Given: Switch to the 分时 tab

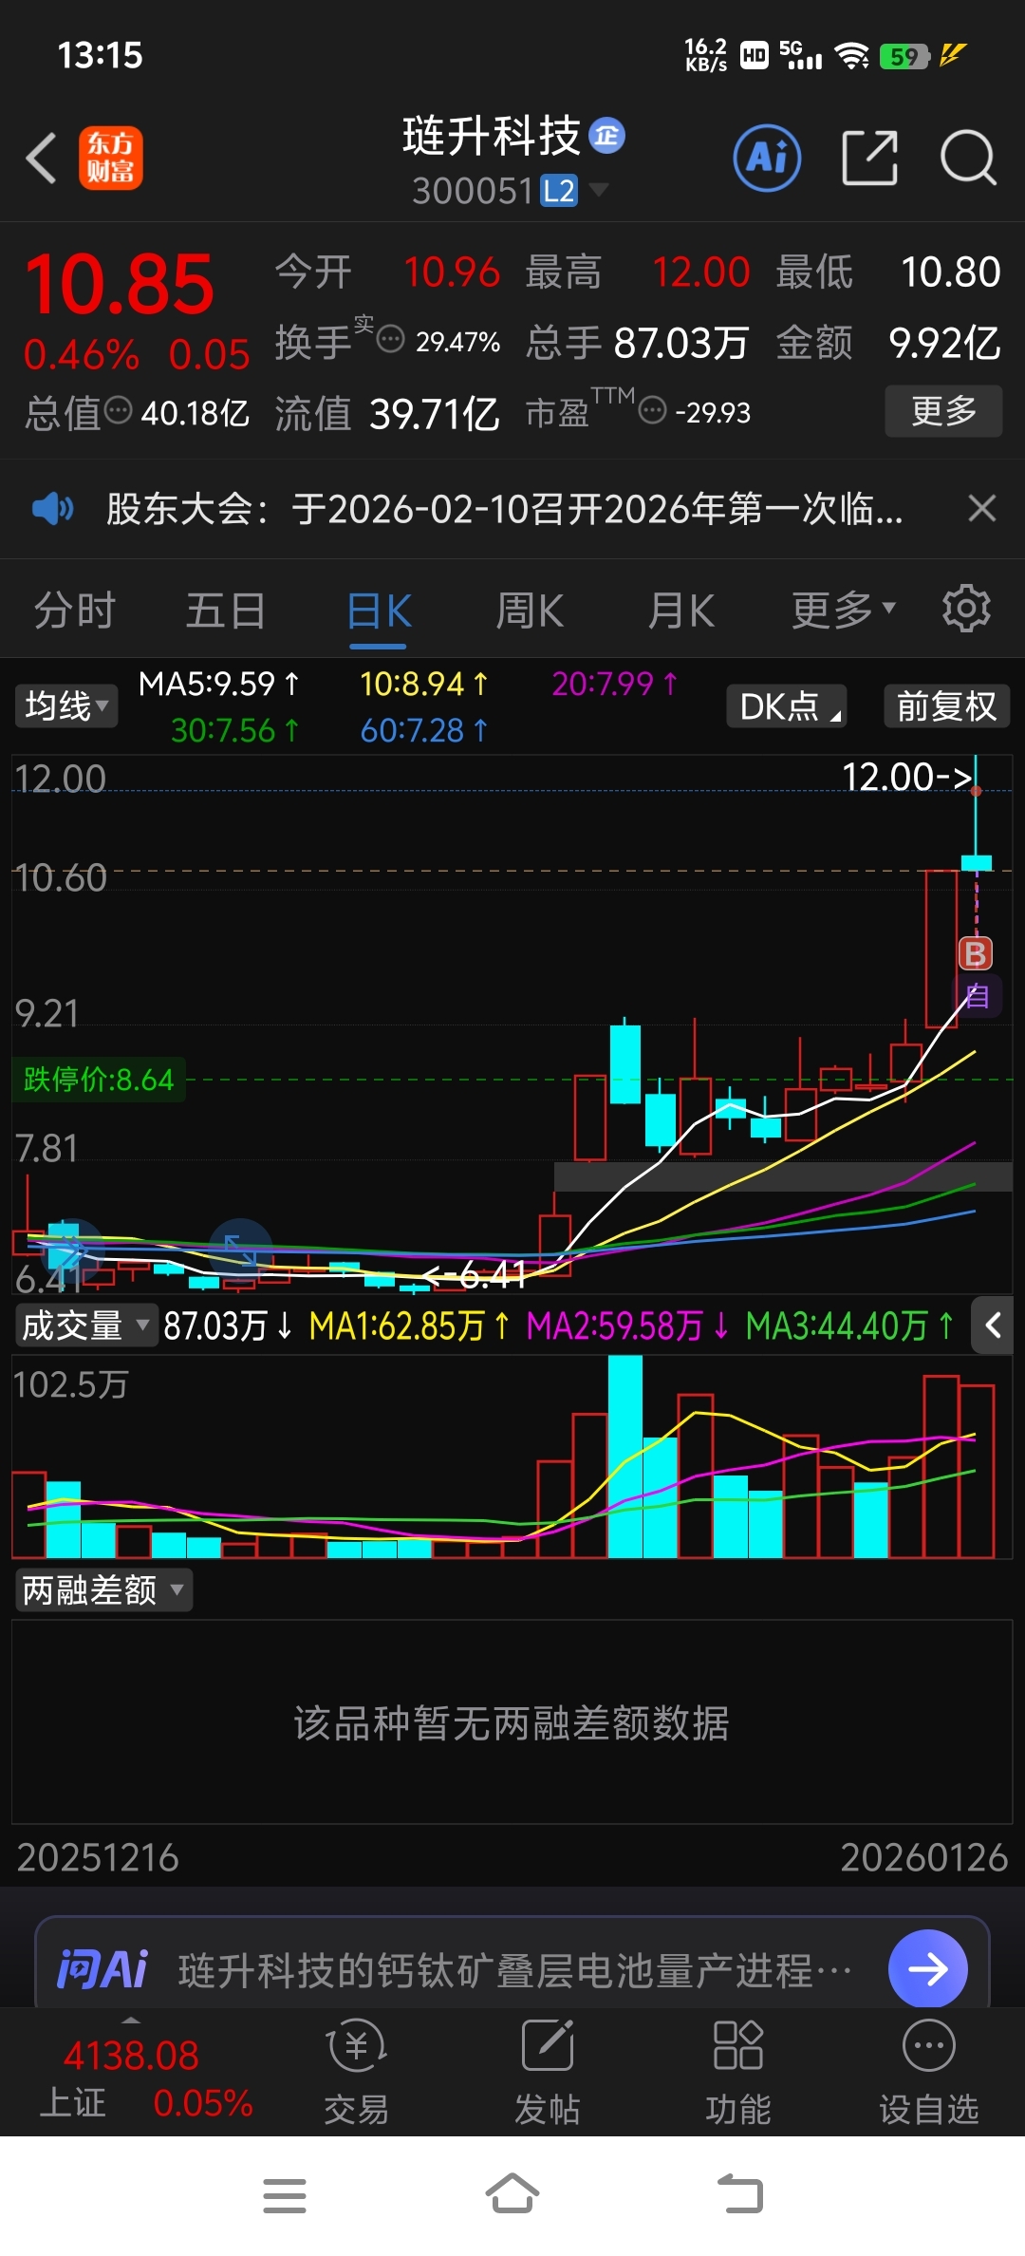Looking at the screenshot, I should point(75,611).
